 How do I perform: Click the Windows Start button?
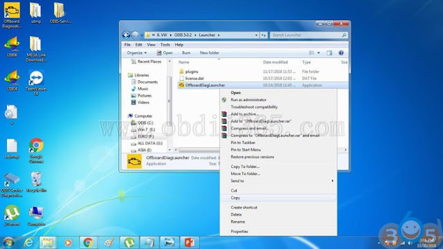pyautogui.click(x=8, y=243)
